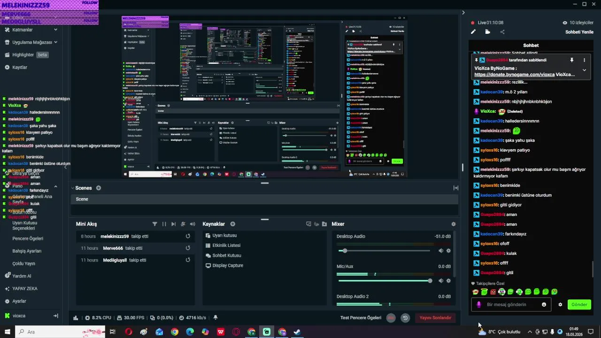
Task: Adjust Mic/Aux volume slider
Action: pos(384,281)
